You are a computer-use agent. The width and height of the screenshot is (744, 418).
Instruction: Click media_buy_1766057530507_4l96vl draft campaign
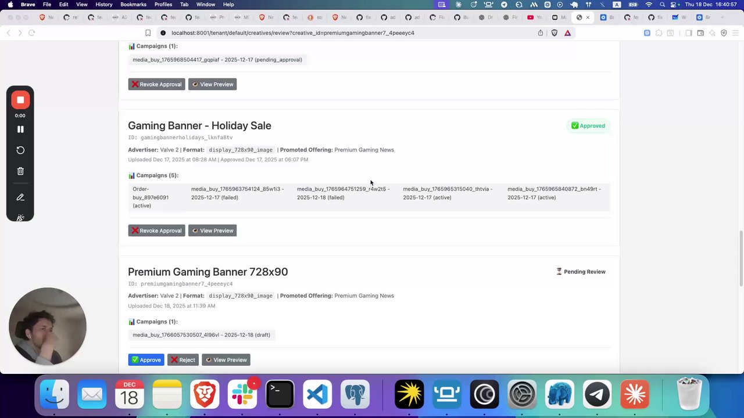tap(201, 335)
